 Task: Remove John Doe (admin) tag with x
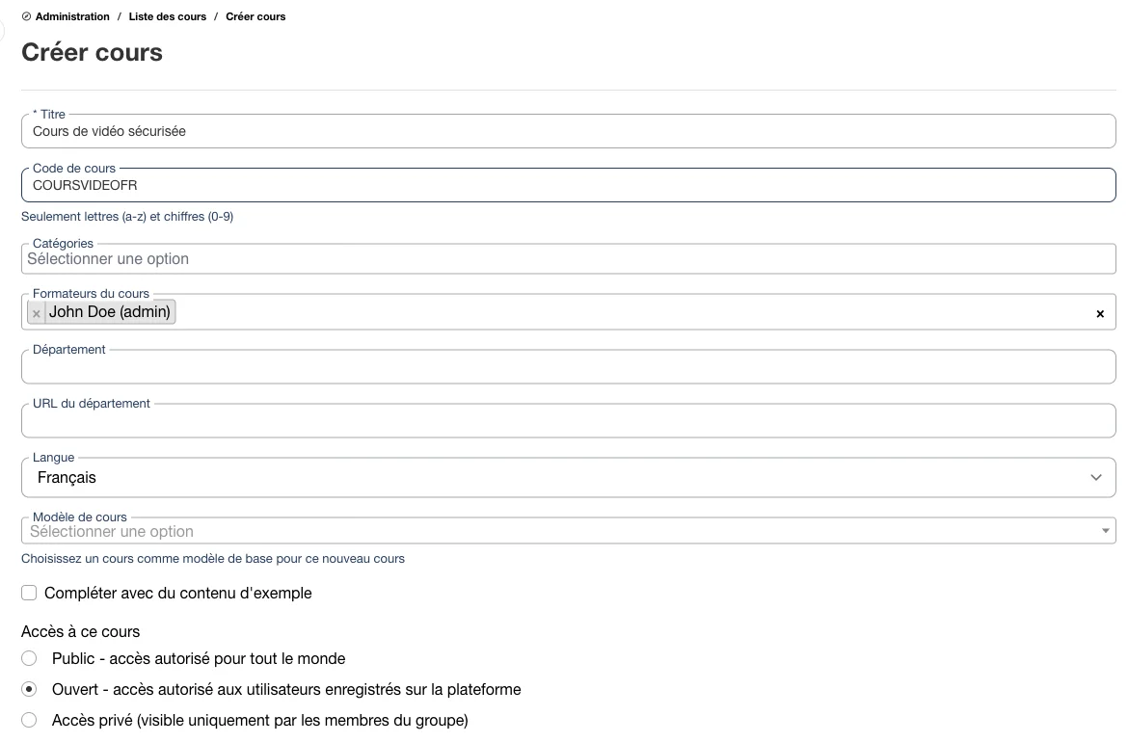pos(37,313)
